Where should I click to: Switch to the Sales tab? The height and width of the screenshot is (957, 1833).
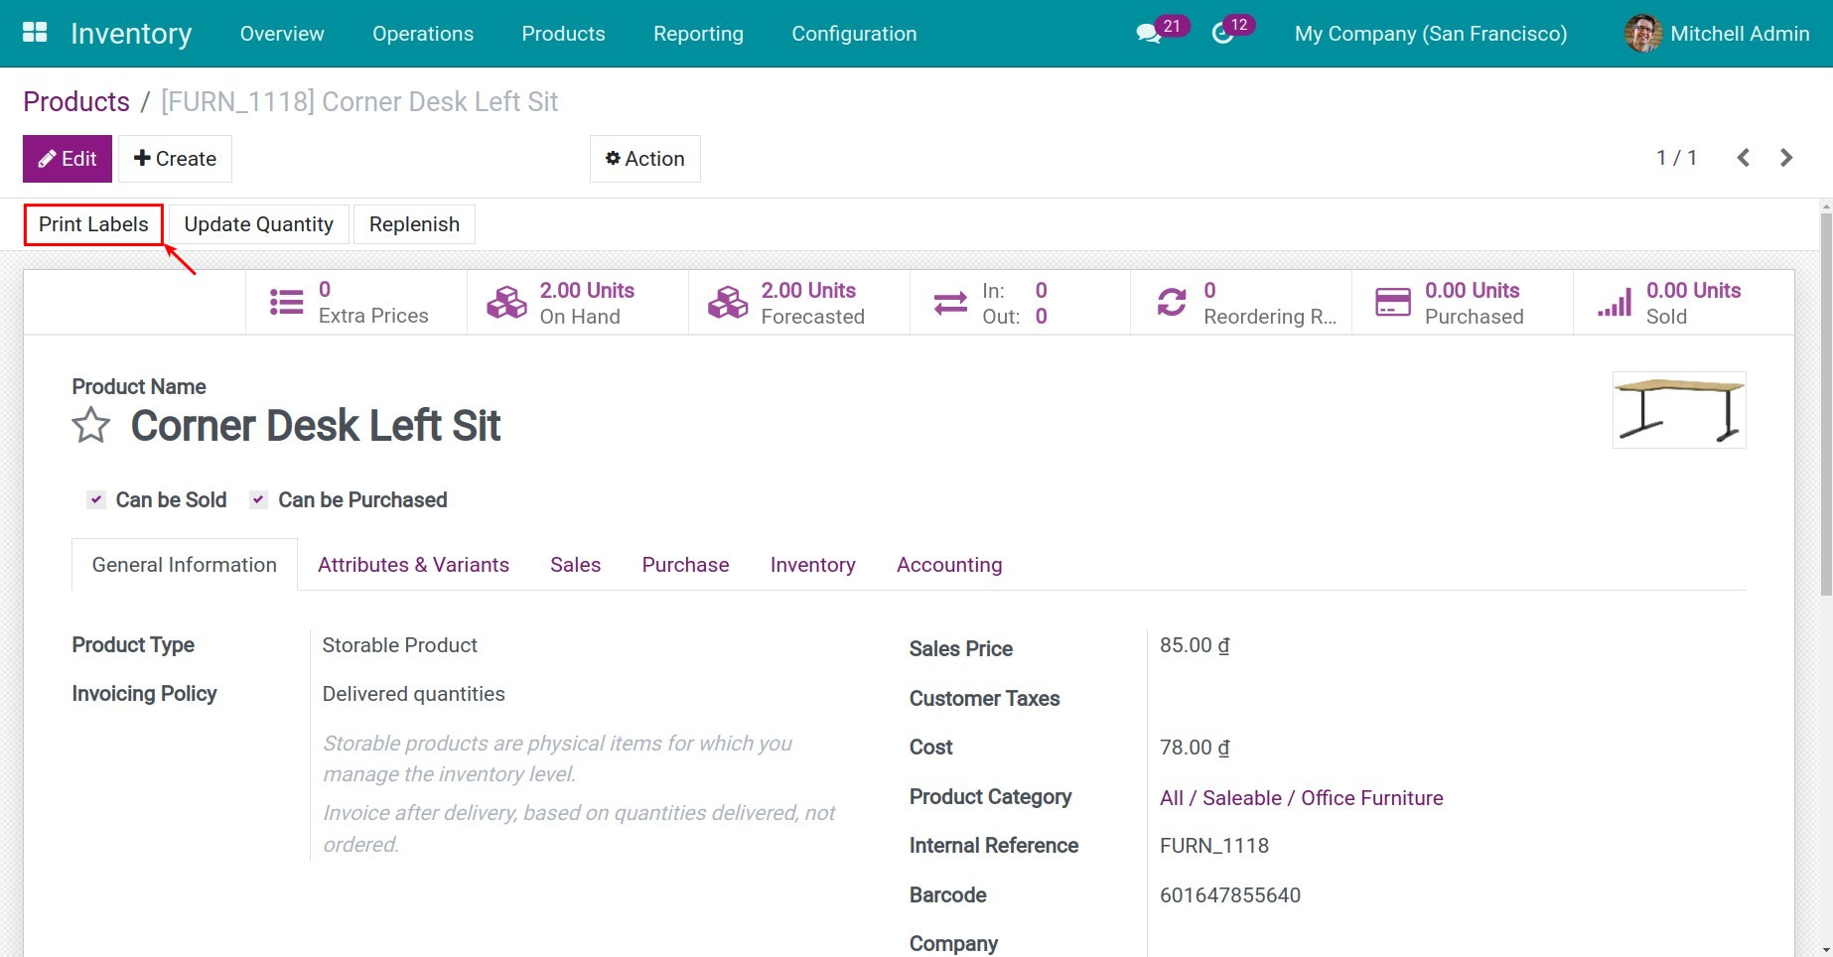click(x=576, y=565)
